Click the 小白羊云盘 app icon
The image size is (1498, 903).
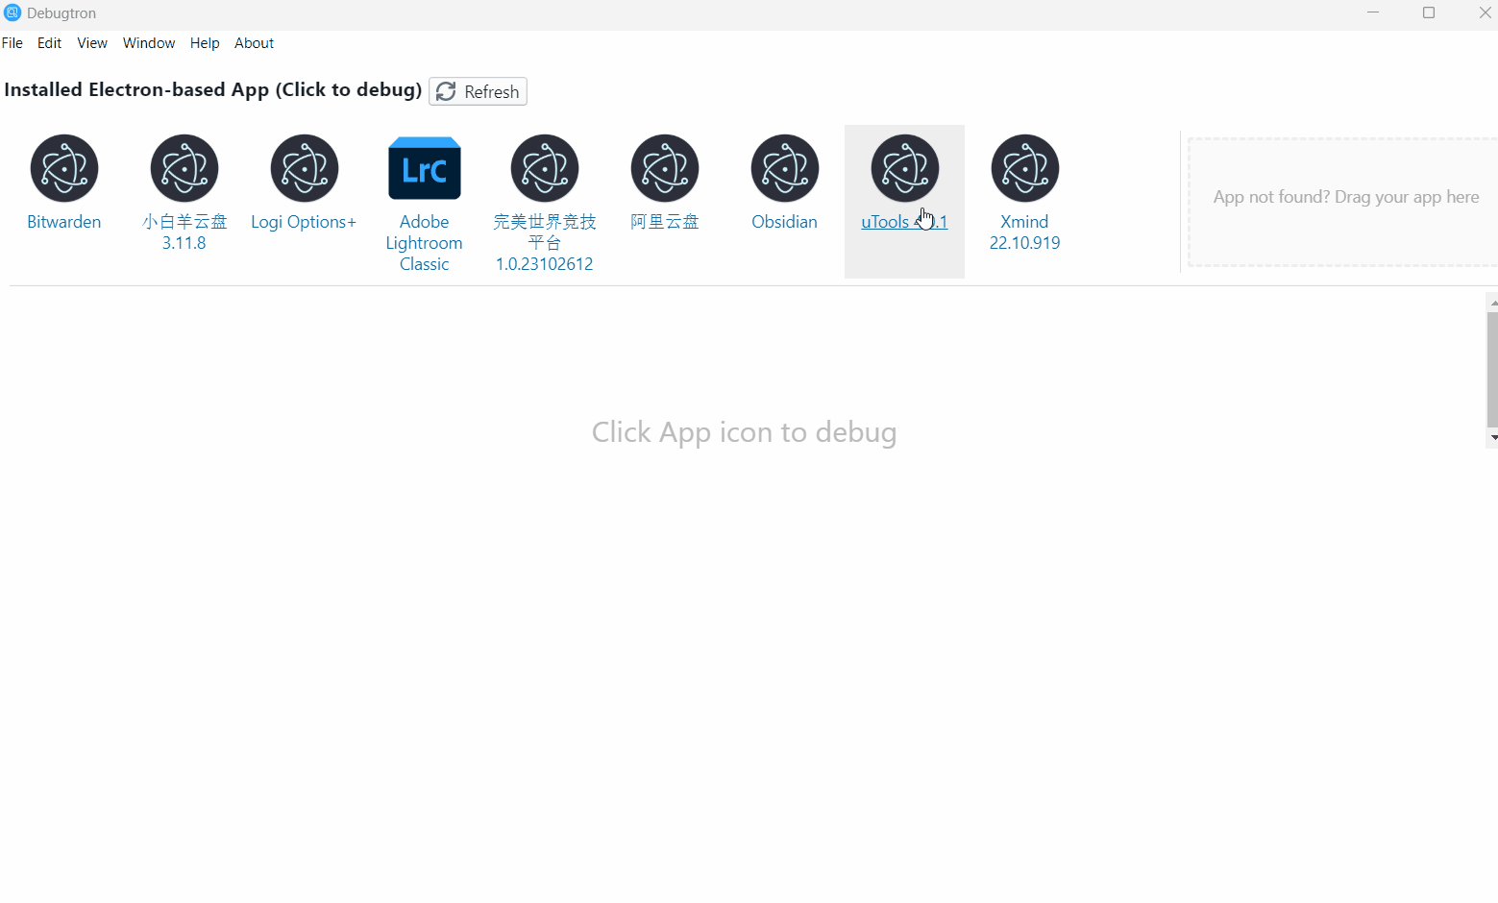click(x=184, y=168)
